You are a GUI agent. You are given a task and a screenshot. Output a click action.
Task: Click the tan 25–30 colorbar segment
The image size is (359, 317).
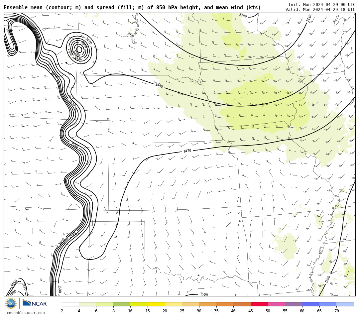[190, 304]
